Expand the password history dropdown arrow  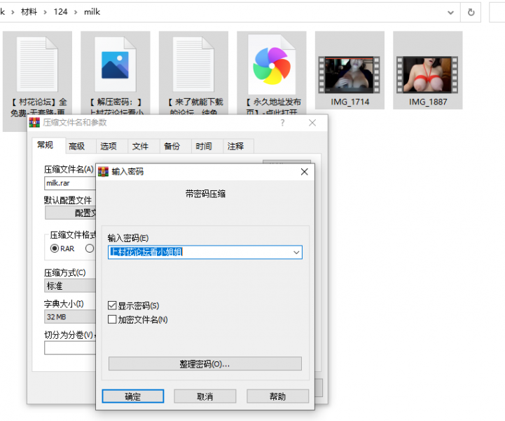[x=296, y=253]
